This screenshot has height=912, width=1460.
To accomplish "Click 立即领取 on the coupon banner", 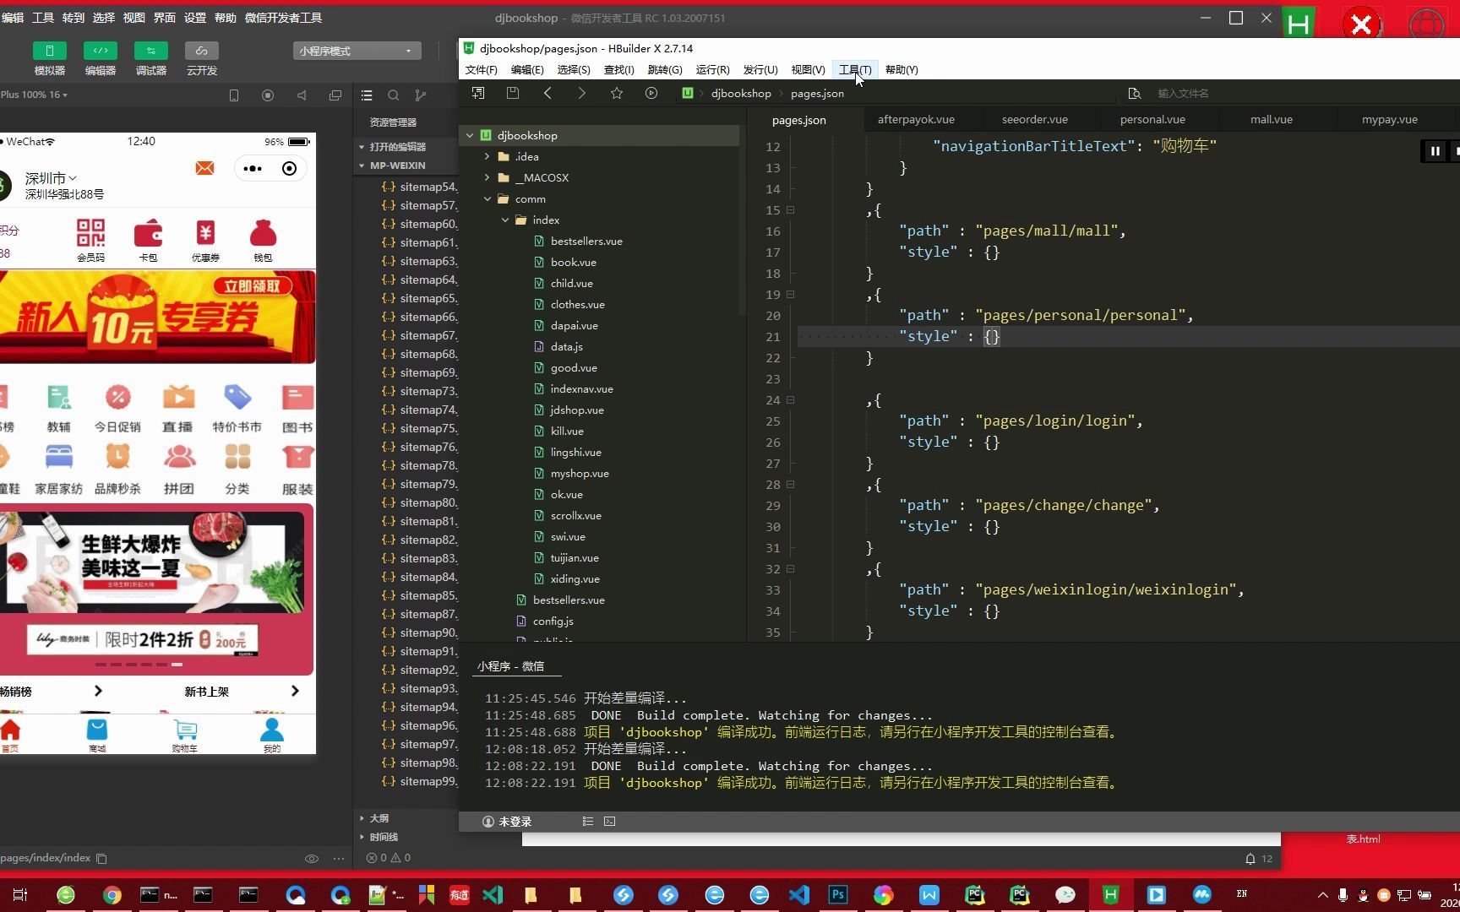I will [x=252, y=286].
